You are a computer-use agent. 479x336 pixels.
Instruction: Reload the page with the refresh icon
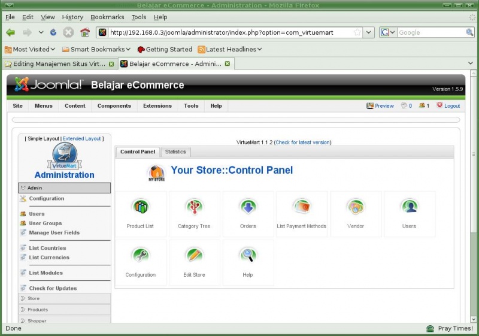53,32
